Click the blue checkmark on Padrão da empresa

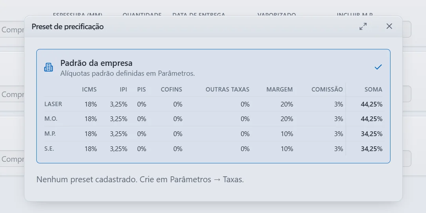tap(378, 67)
